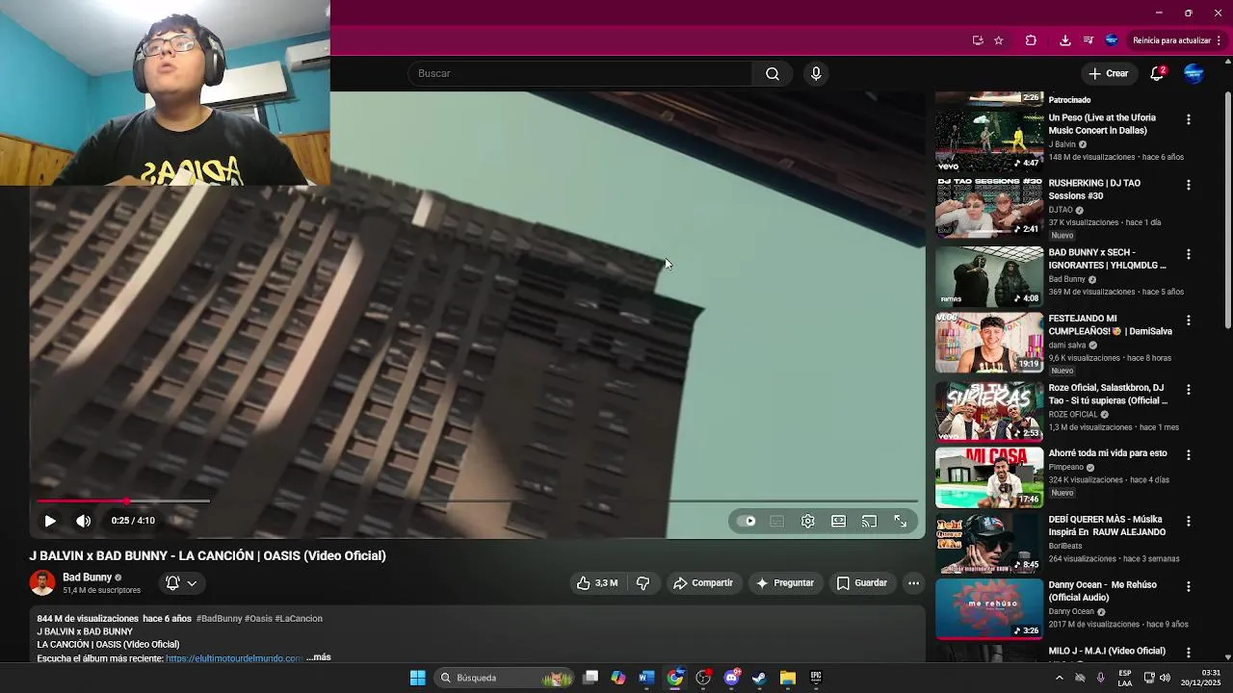Open the Crear menu
The height and width of the screenshot is (693, 1233).
[x=1108, y=74]
